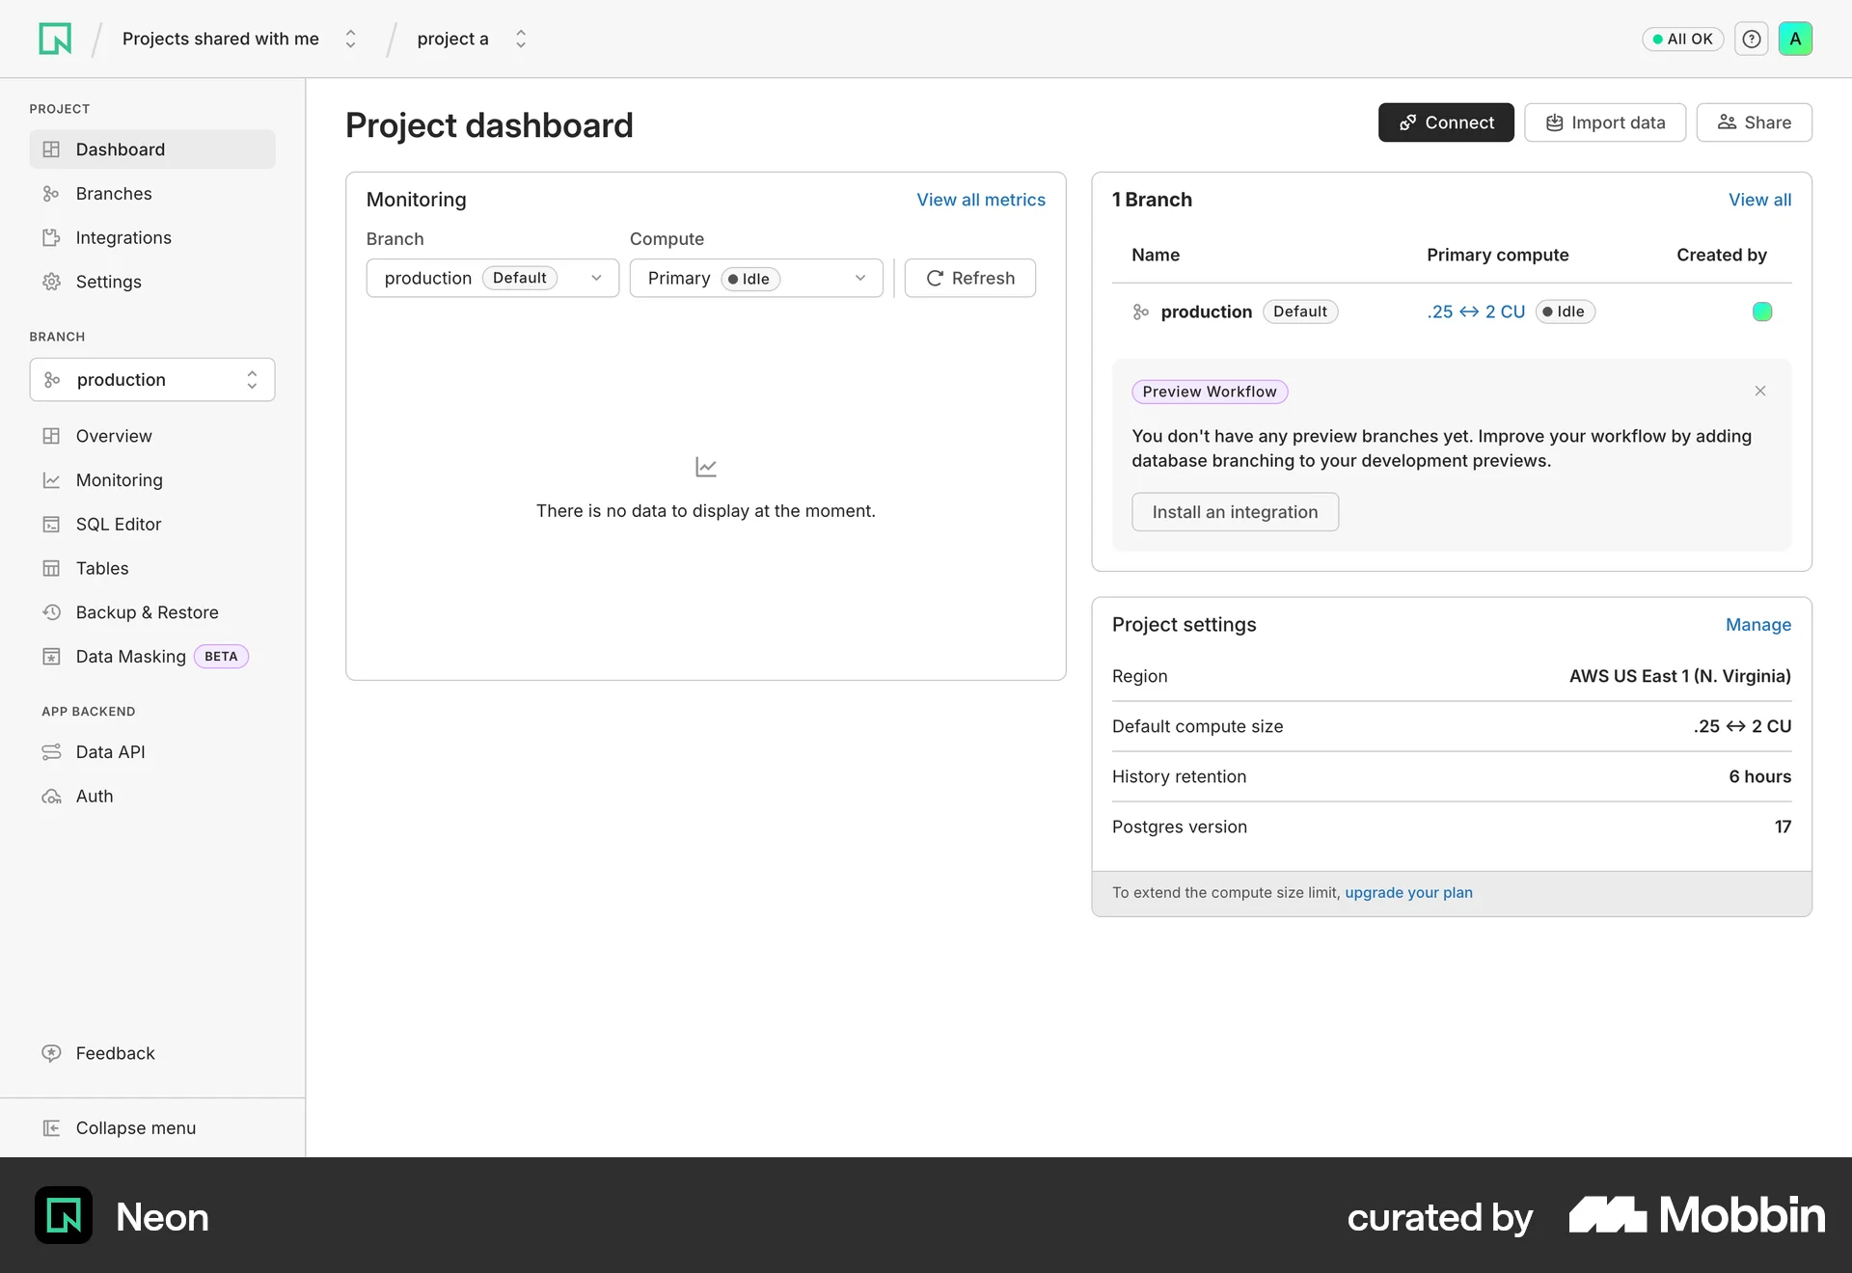Open the branch Overview page

click(152, 436)
